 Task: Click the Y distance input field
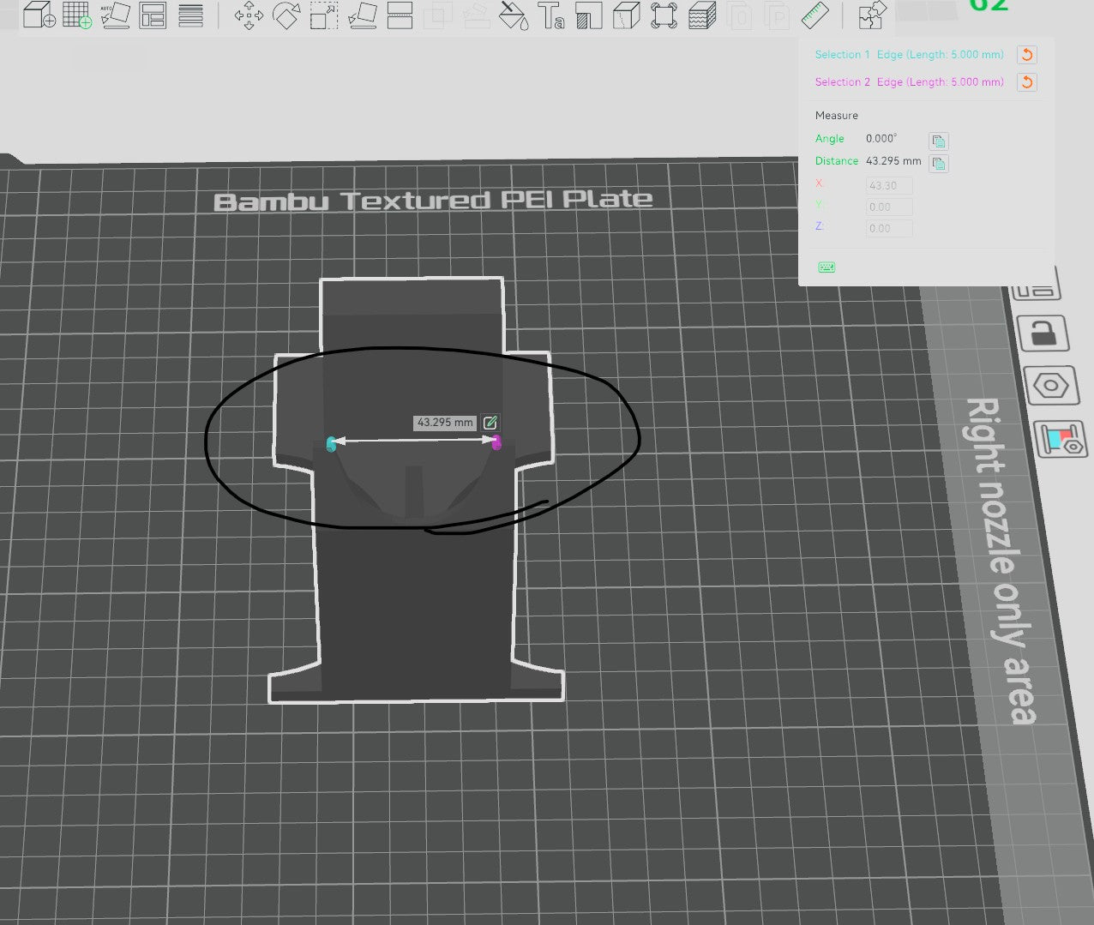(x=889, y=207)
